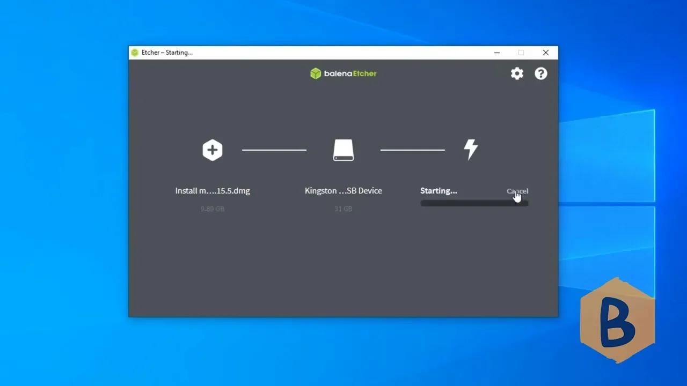This screenshot has height=386, width=687.
Task: Cancel the flashing process
Action: 517,191
